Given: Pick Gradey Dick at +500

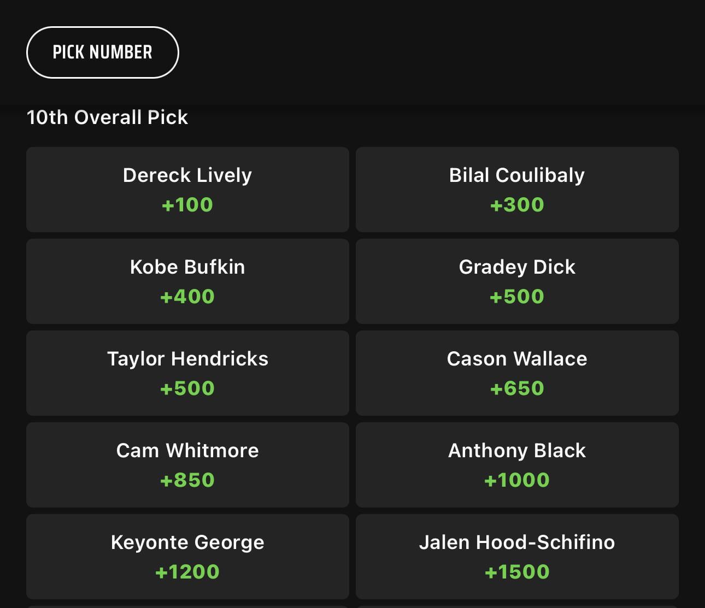Looking at the screenshot, I should (x=516, y=281).
